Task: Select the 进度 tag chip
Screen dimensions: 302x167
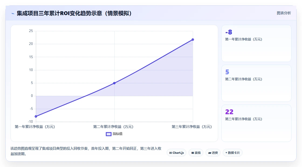Action: (x=213, y=153)
